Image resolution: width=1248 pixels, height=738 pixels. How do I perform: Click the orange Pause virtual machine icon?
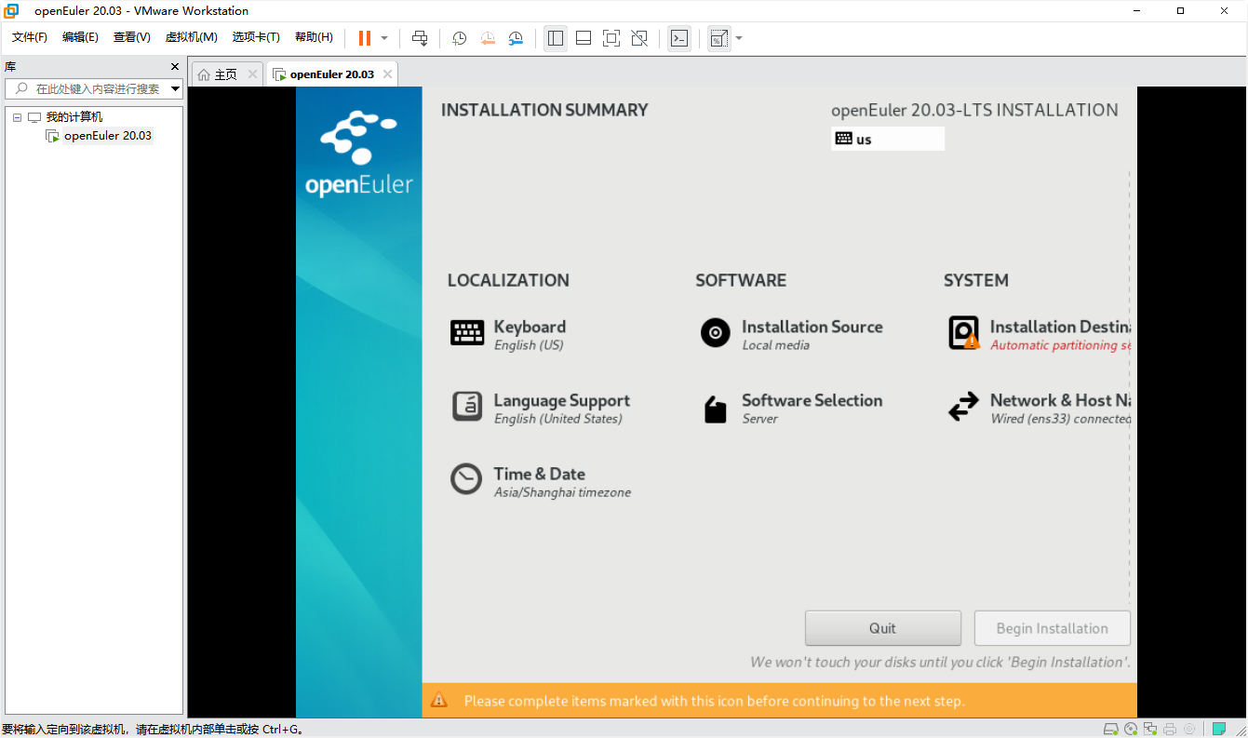[364, 38]
